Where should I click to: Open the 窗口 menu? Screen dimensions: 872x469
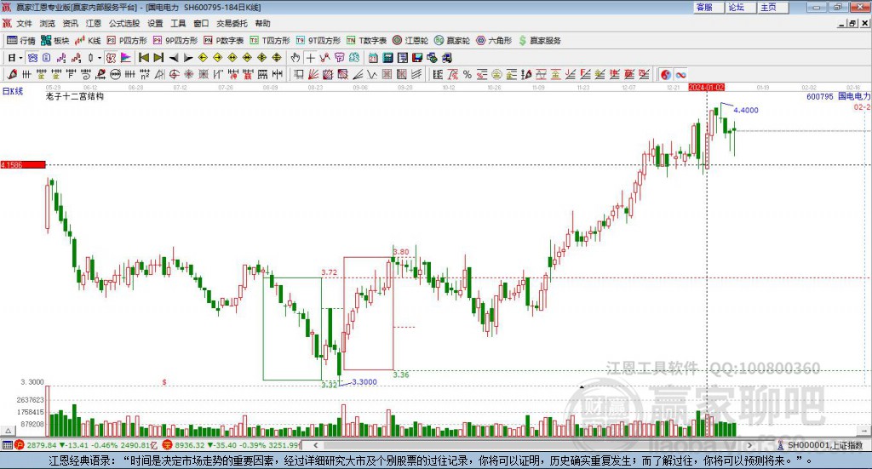201,23
